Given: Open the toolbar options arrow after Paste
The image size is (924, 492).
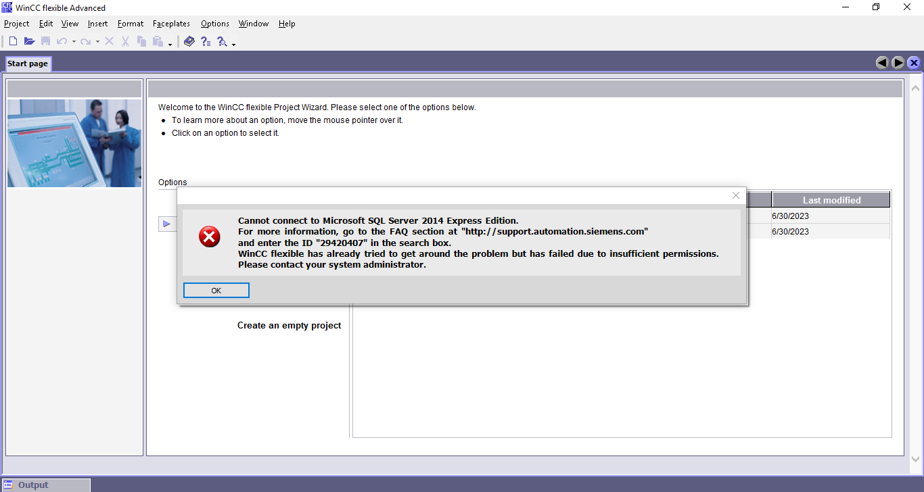Looking at the screenshot, I should coord(170,43).
